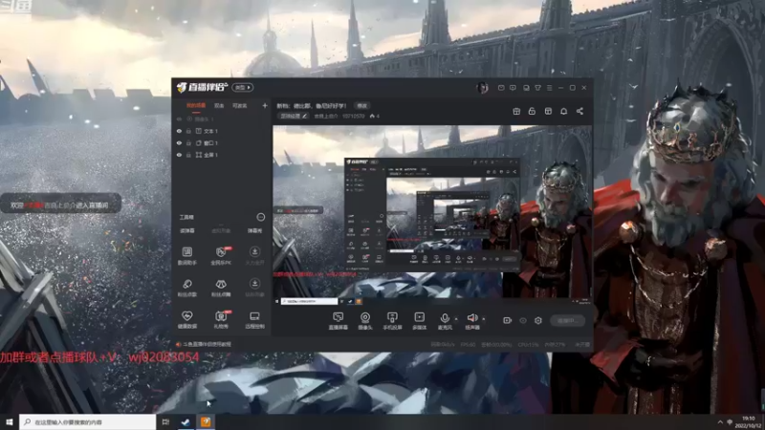The image size is (765, 430).
Task: Click the room number 10710570
Action: (353, 116)
